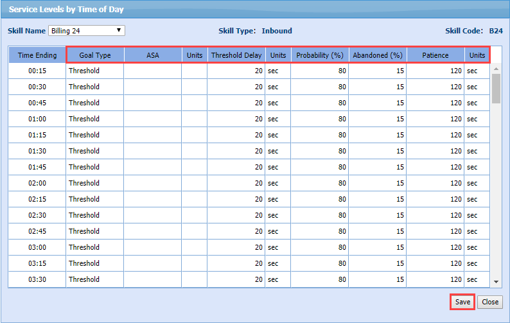The width and height of the screenshot is (510, 323).
Task: Edit the ASA cell in 00:30 row
Action: tap(153, 87)
